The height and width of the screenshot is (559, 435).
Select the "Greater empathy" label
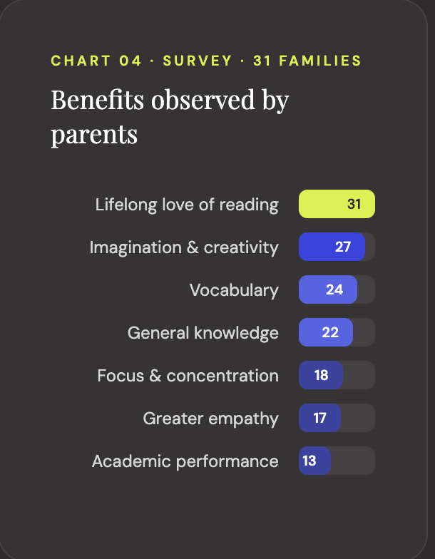point(210,419)
